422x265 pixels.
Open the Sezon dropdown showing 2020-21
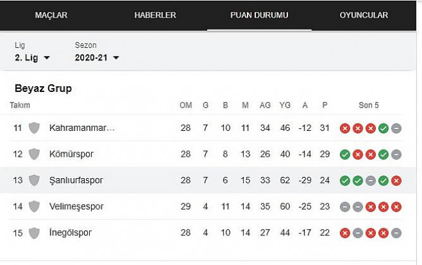[x=97, y=58]
